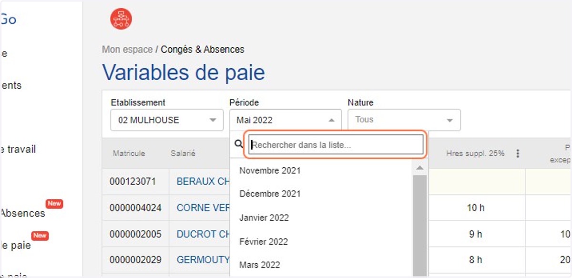
Task: Select Décembre 2021 from the period list
Action: [x=270, y=194]
